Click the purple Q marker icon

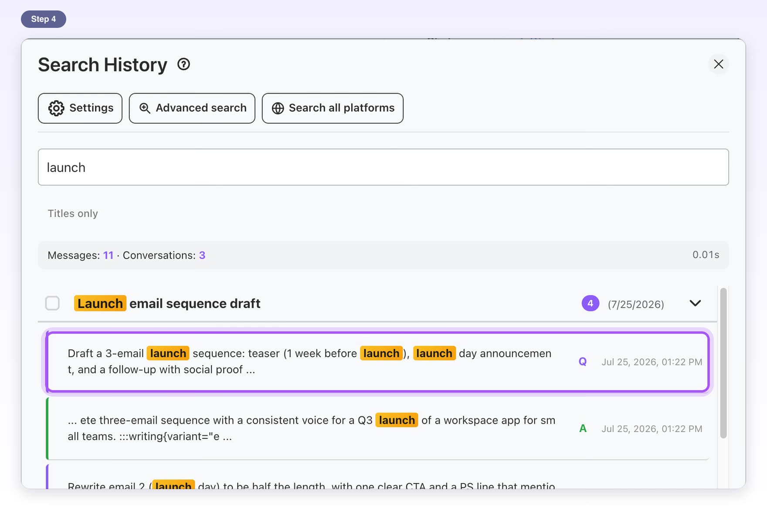coord(583,361)
